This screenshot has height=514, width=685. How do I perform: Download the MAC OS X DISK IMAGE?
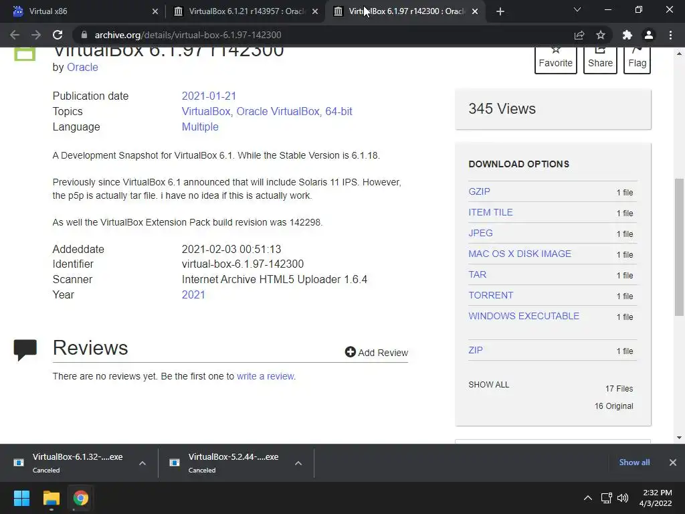point(520,254)
